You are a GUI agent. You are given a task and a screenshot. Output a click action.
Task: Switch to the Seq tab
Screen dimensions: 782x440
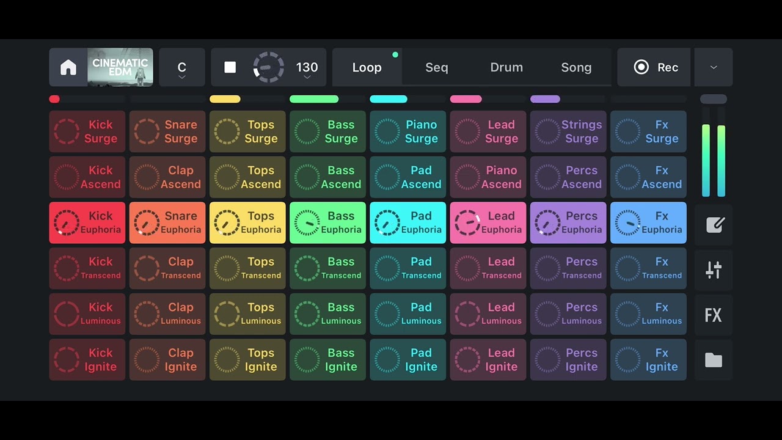pyautogui.click(x=437, y=67)
